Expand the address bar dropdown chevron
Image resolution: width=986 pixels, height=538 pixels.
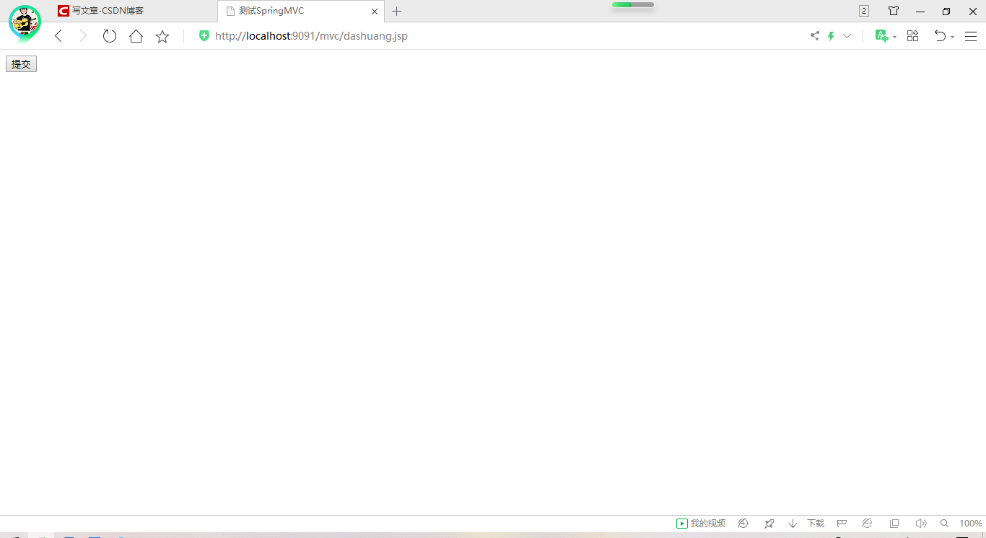[847, 36]
